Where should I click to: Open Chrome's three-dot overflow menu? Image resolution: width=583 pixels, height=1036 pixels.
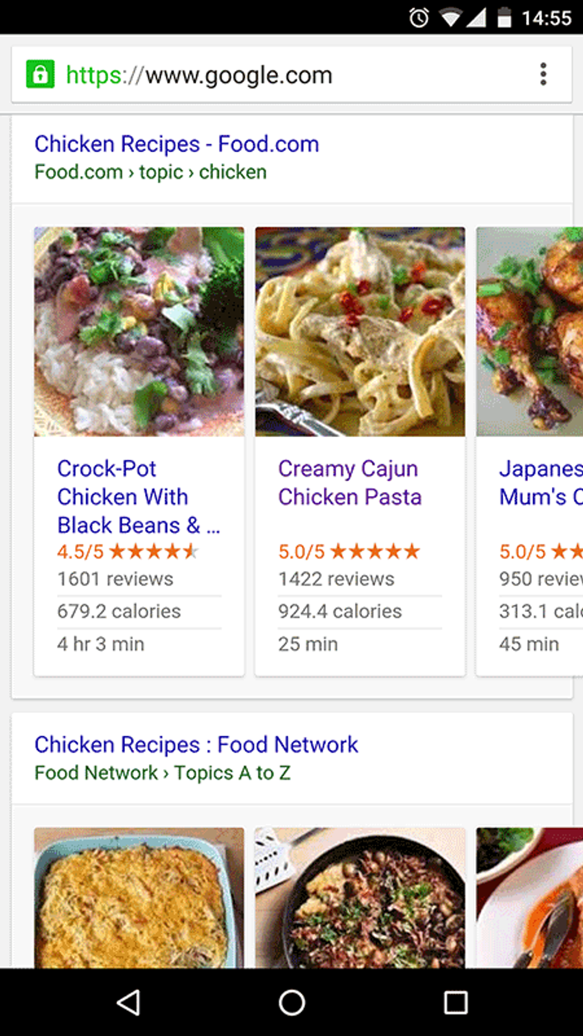coord(543,74)
